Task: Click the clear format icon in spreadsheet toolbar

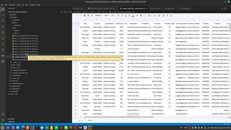Action: (x=92, y=16)
